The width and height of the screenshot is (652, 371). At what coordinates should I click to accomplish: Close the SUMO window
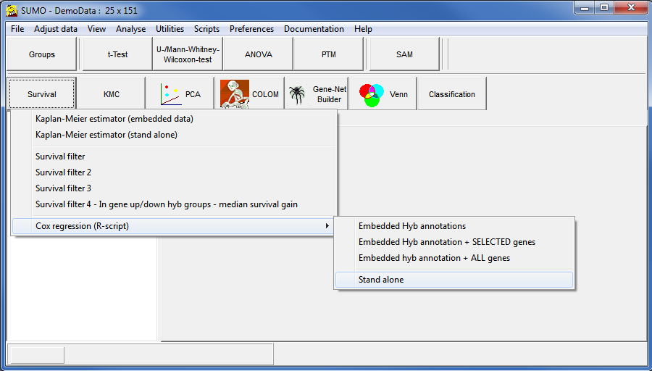coord(631,8)
